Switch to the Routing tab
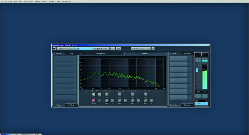Image resolution: width=249 pixels, height=135 pixels. (x=71, y=105)
